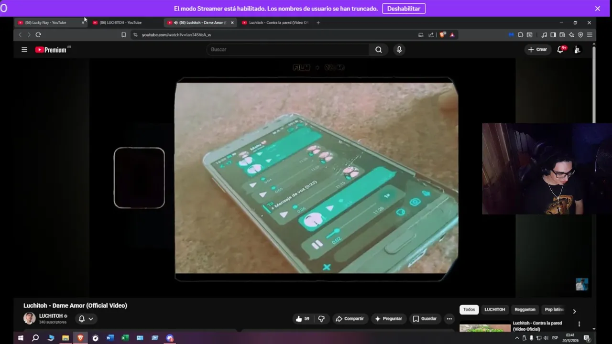Select the Luchitoh - Dame Amor tab
Viewport: 612px width, 344px height.
[x=200, y=22]
